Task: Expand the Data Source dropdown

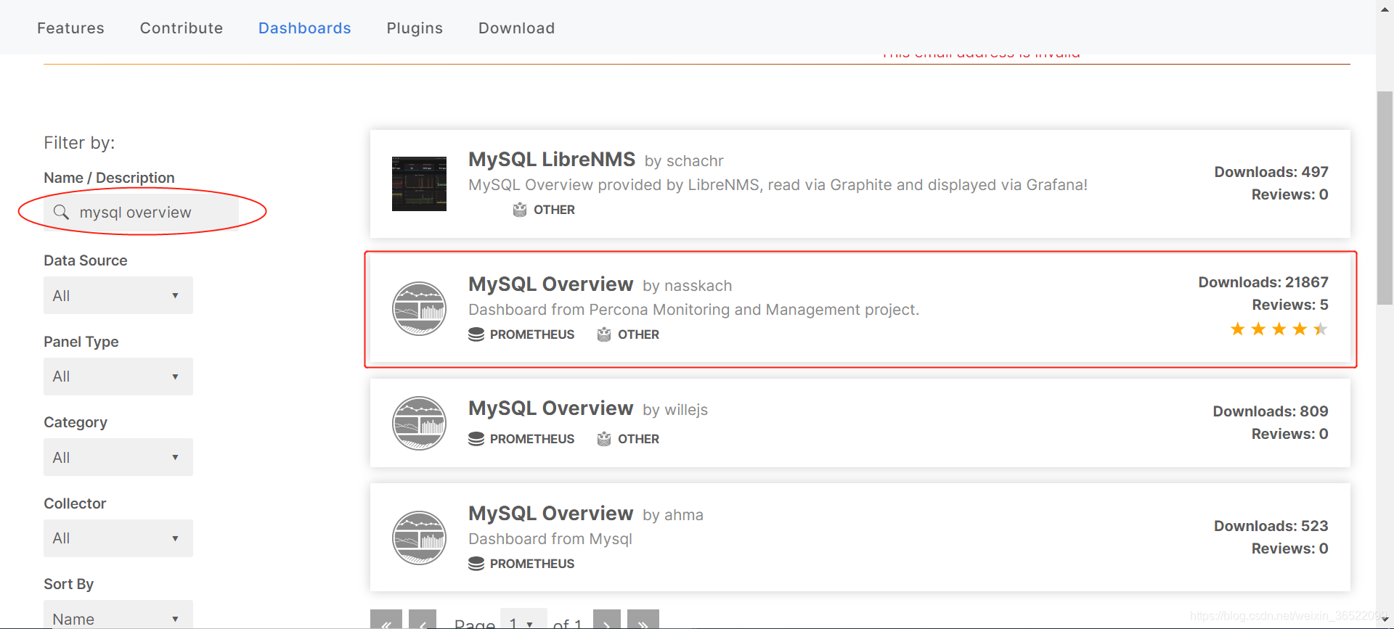Action: [118, 295]
